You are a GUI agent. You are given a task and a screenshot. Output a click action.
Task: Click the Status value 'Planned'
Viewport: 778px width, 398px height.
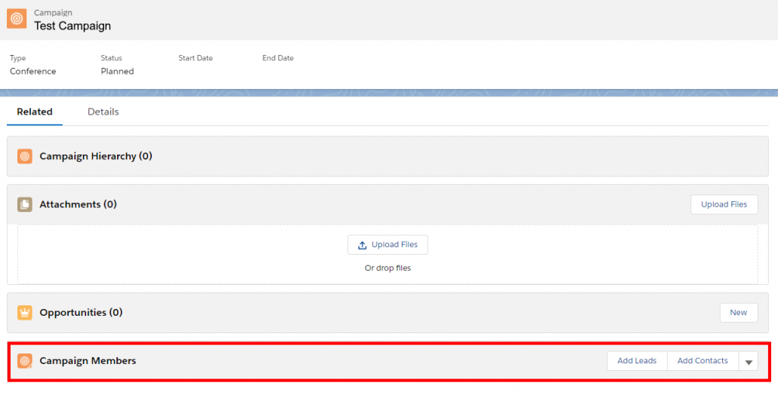pos(117,72)
